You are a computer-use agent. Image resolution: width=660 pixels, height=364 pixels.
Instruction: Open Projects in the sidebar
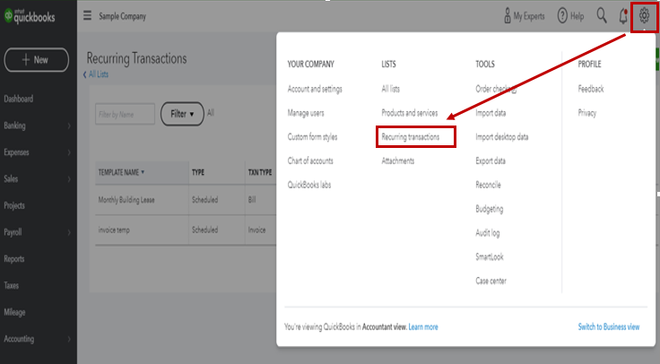tap(14, 206)
